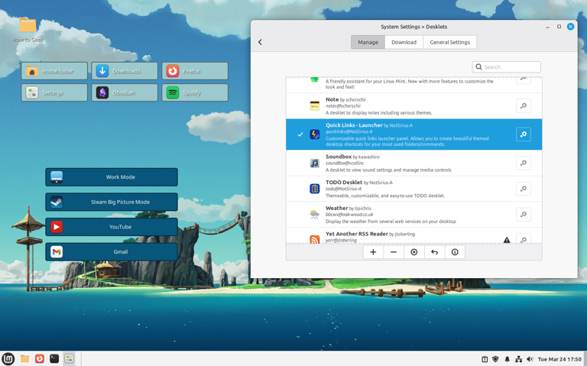Screen dimensions: 587x366
Task: Click the RSS Reader orange feed icon
Action: (x=314, y=239)
